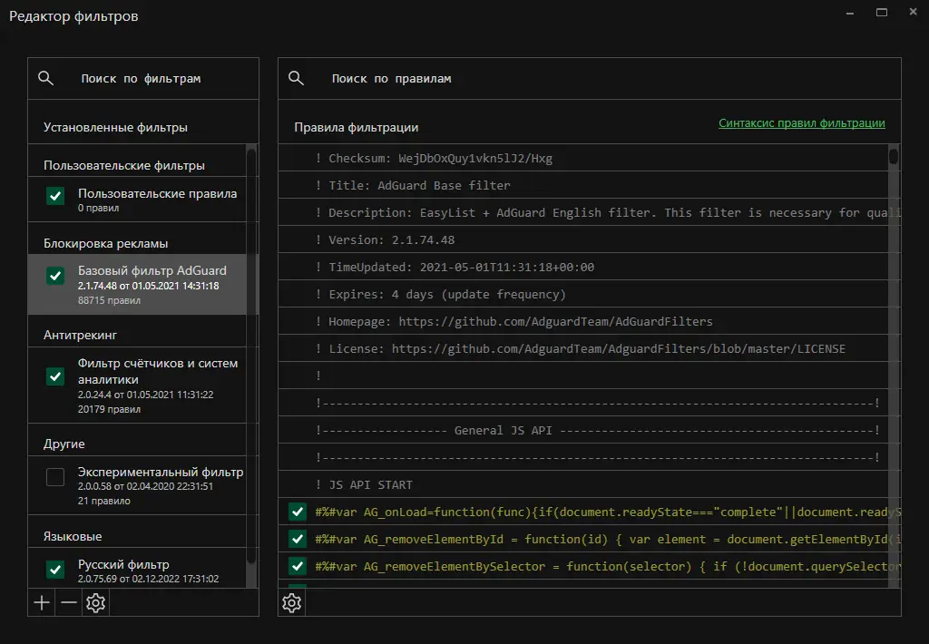The height and width of the screenshot is (644, 929).
Task: Open filter list settings gear icon
Action: coord(95,603)
